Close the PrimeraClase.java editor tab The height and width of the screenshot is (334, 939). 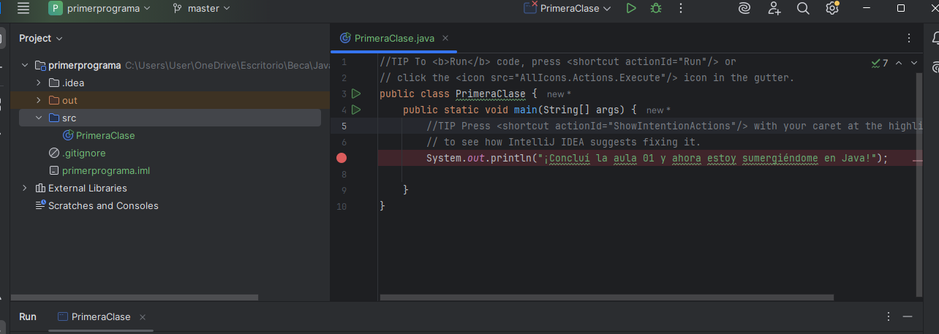click(445, 38)
